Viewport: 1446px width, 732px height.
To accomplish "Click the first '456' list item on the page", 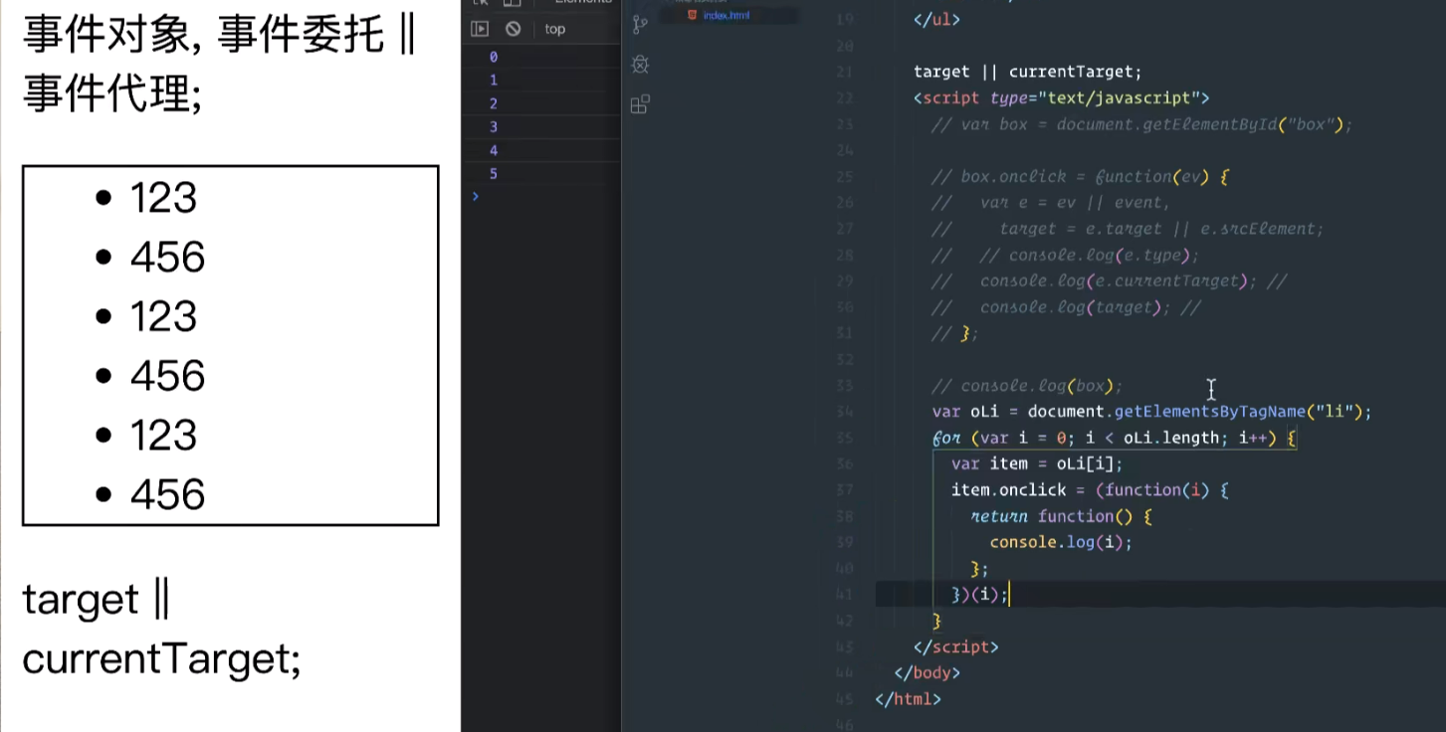I will pyautogui.click(x=167, y=258).
